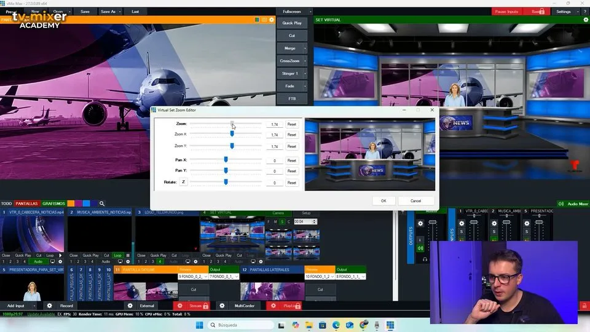Expand the Stinger 1 dropdown arrow
The height and width of the screenshot is (332, 590).
tap(305, 73)
